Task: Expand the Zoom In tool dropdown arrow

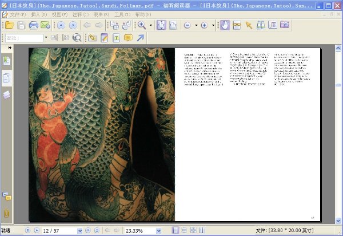Action: (x=151, y=25)
